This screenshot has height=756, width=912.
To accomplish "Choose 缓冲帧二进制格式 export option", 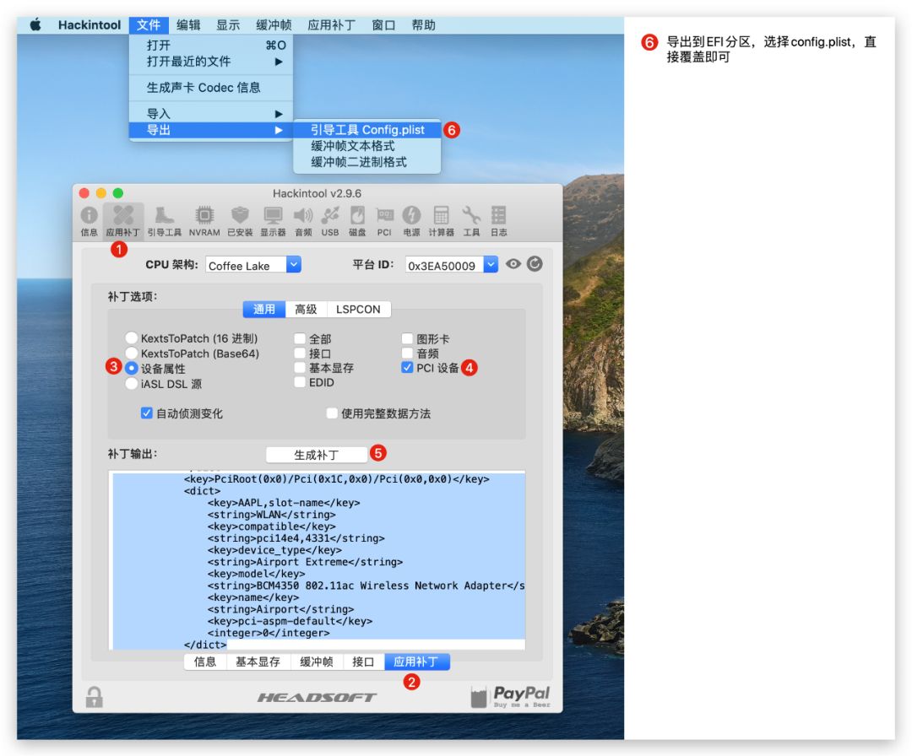I will [367, 162].
